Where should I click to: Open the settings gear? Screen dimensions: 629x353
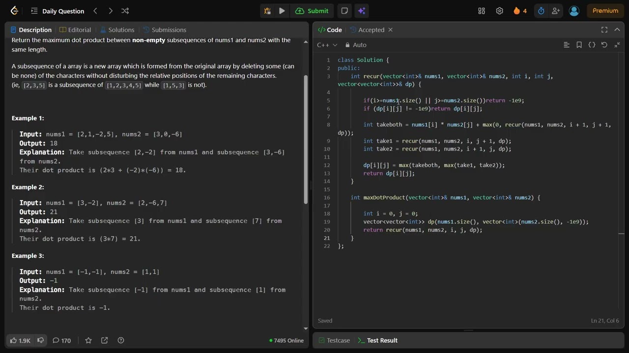500,11
